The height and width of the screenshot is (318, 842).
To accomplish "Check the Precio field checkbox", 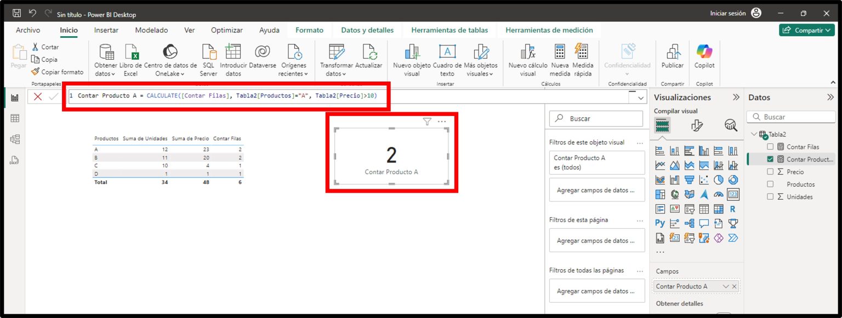I will point(770,171).
